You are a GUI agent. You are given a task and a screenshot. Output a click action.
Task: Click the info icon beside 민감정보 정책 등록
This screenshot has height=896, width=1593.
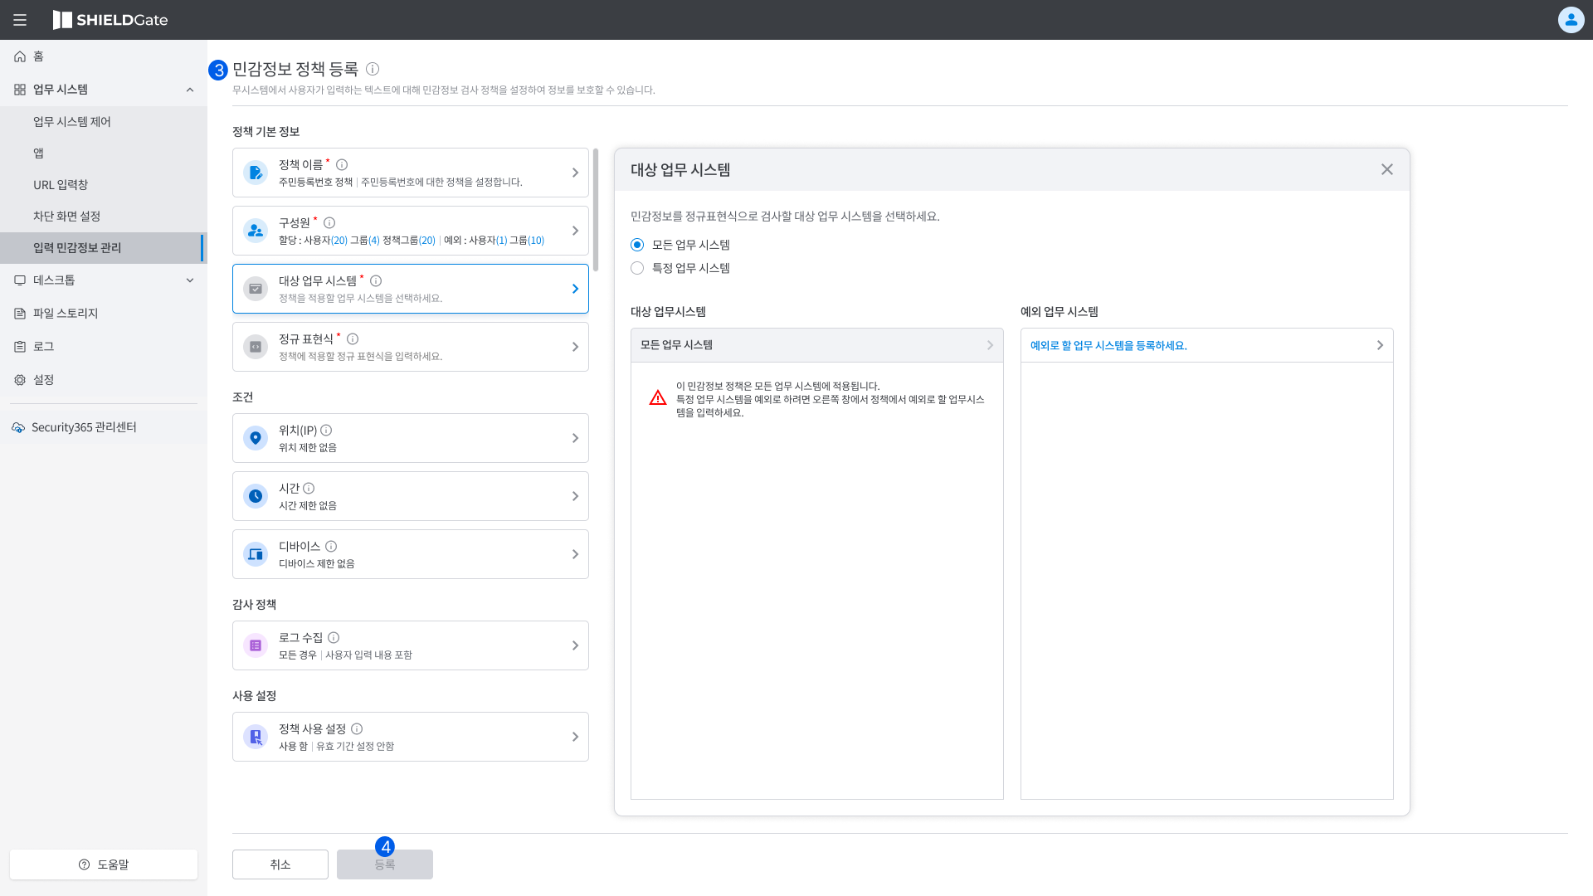(x=373, y=69)
